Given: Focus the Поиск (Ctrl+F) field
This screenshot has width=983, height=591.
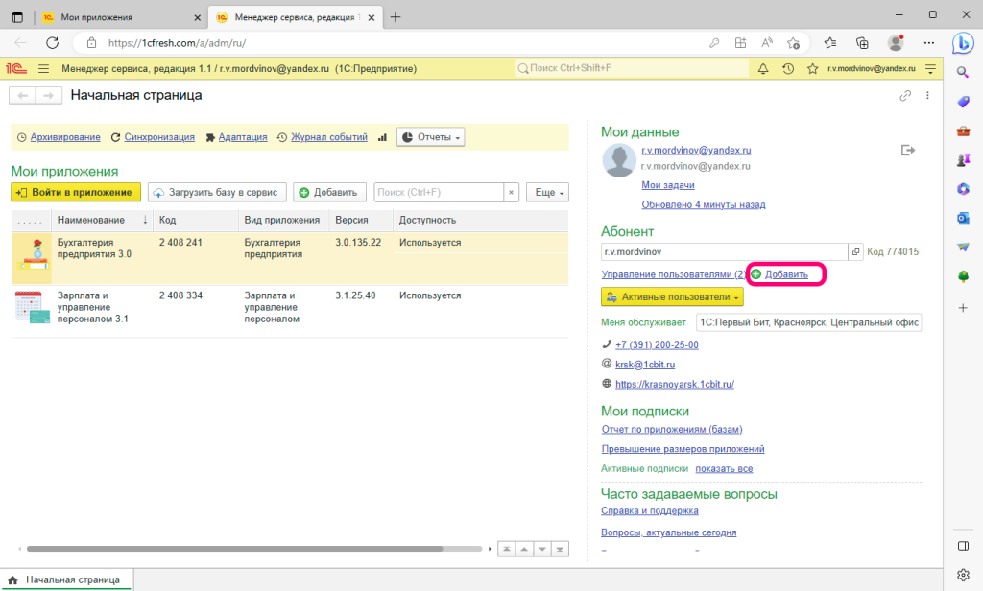Looking at the screenshot, I should 439,193.
